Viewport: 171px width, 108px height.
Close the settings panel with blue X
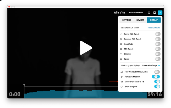coord(160,13)
